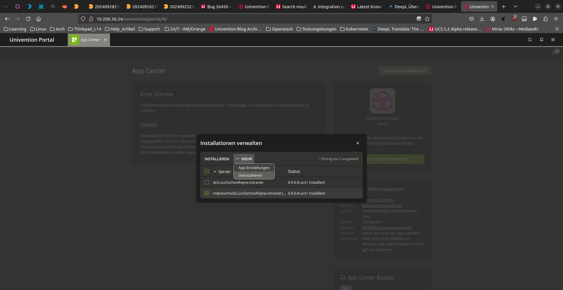Sort by Server column arrow
The image size is (563, 290).
tap(215, 172)
